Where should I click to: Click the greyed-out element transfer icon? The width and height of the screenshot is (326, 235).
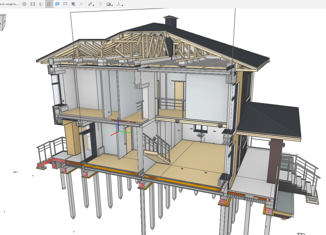[x=82, y=4]
